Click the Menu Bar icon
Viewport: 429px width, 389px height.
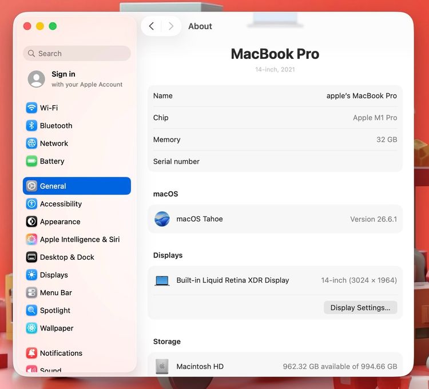pyautogui.click(x=31, y=293)
